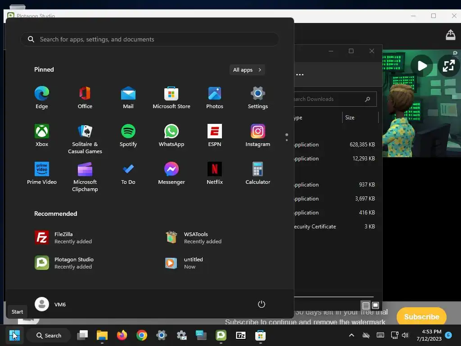Open Settings from pinned apps
The image size is (461, 346).
coord(258,98)
